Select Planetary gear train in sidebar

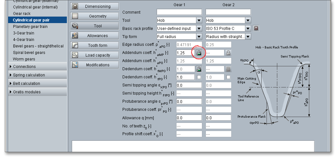click(x=30, y=27)
